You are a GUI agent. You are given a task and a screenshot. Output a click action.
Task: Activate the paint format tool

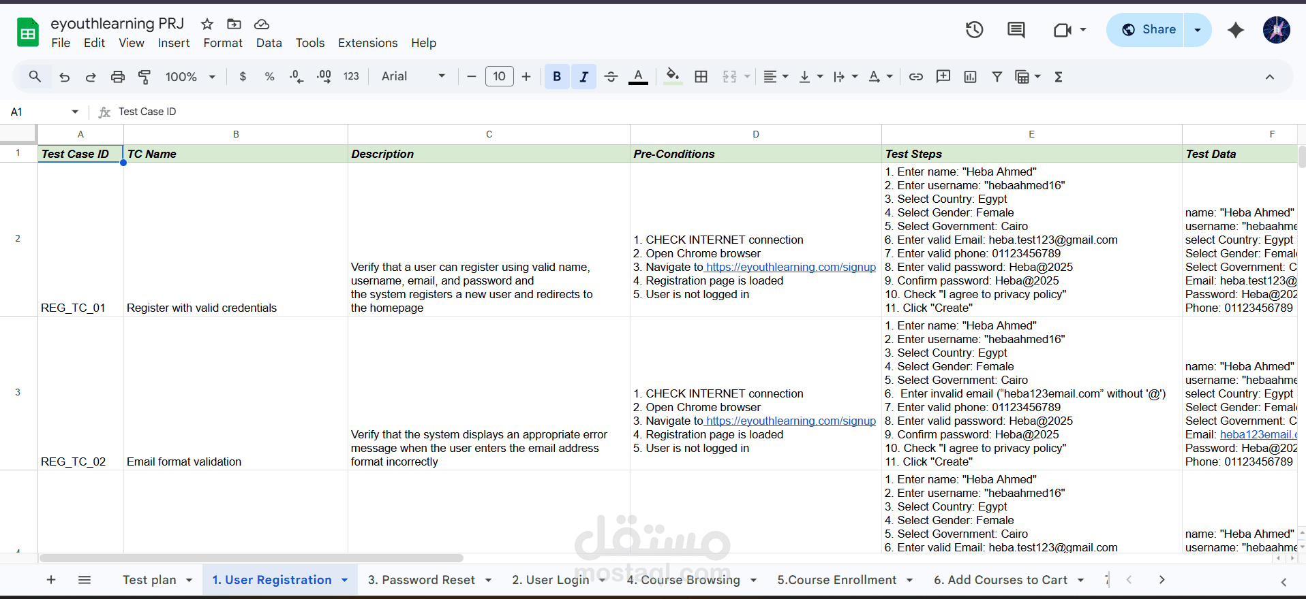click(x=145, y=77)
